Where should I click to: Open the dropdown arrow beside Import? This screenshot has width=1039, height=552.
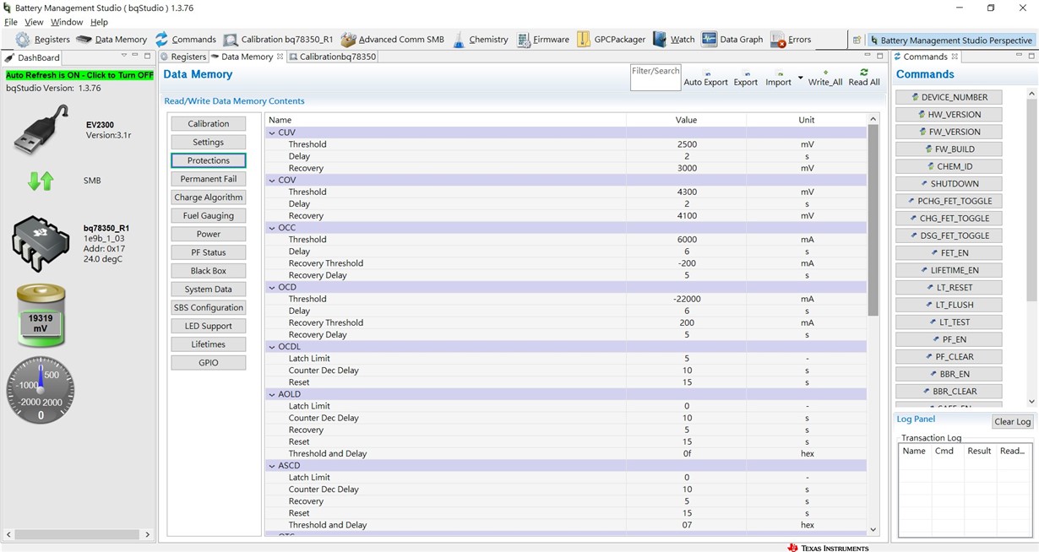tap(800, 78)
